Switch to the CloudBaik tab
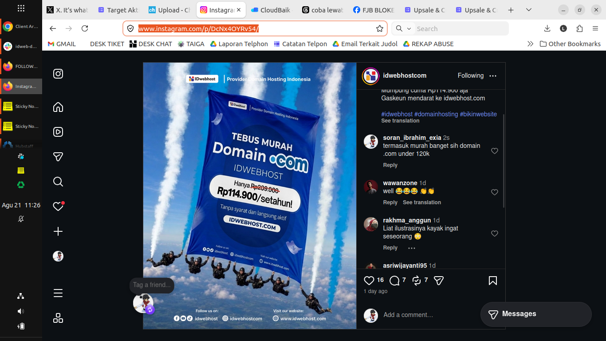 point(272,10)
